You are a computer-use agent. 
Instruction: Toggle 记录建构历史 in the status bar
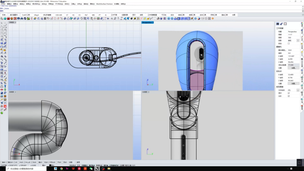click(x=114, y=165)
